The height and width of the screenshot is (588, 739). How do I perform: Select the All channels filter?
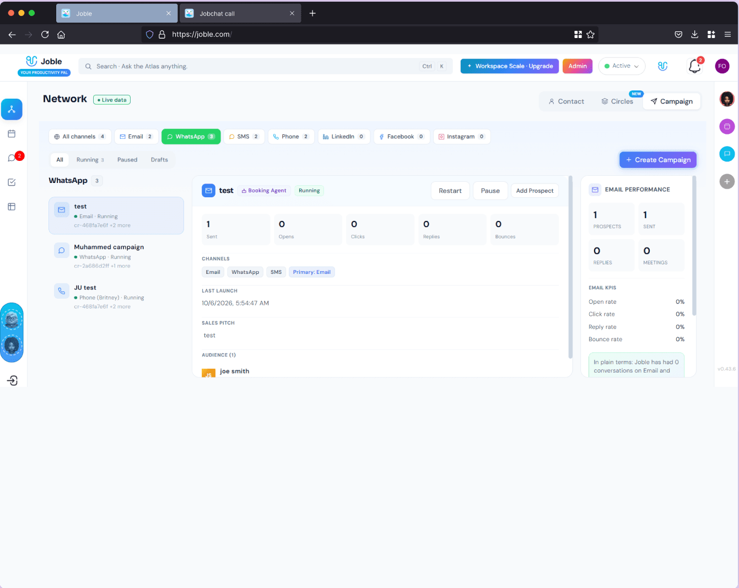pos(80,137)
